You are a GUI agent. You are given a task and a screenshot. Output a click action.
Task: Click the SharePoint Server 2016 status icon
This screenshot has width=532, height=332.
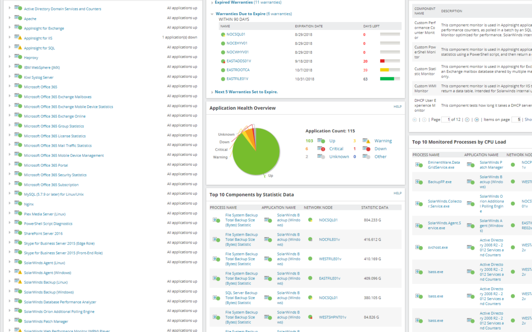point(18,232)
